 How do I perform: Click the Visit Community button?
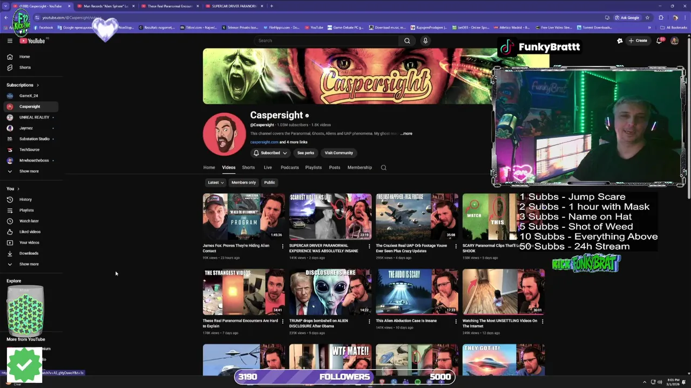pyautogui.click(x=338, y=153)
